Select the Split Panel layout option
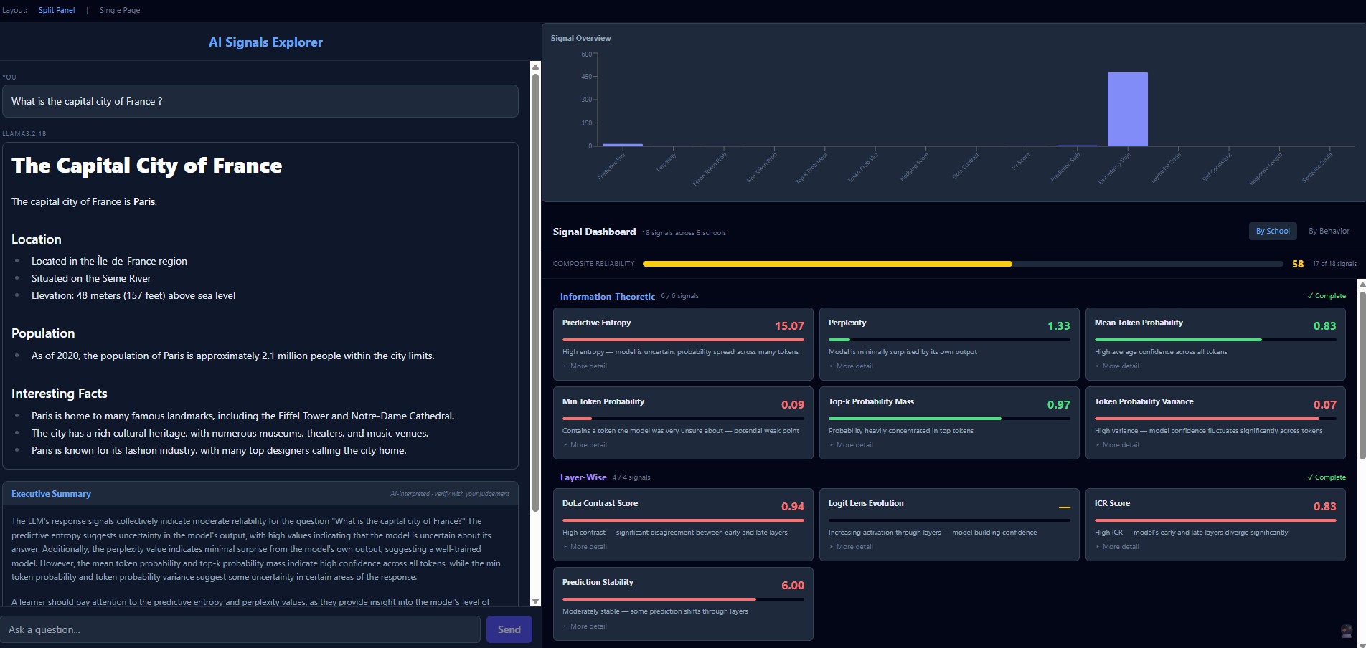The image size is (1366, 648). [57, 10]
